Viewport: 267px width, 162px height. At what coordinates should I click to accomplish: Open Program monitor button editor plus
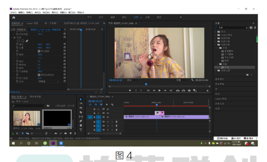tap(208, 91)
